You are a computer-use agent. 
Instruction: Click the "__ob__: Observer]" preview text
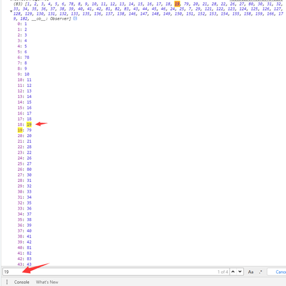click(51, 18)
